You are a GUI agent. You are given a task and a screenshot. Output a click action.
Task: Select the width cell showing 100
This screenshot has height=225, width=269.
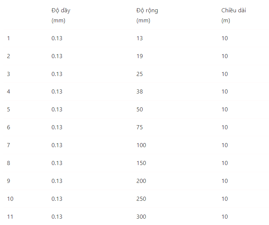pos(141,145)
